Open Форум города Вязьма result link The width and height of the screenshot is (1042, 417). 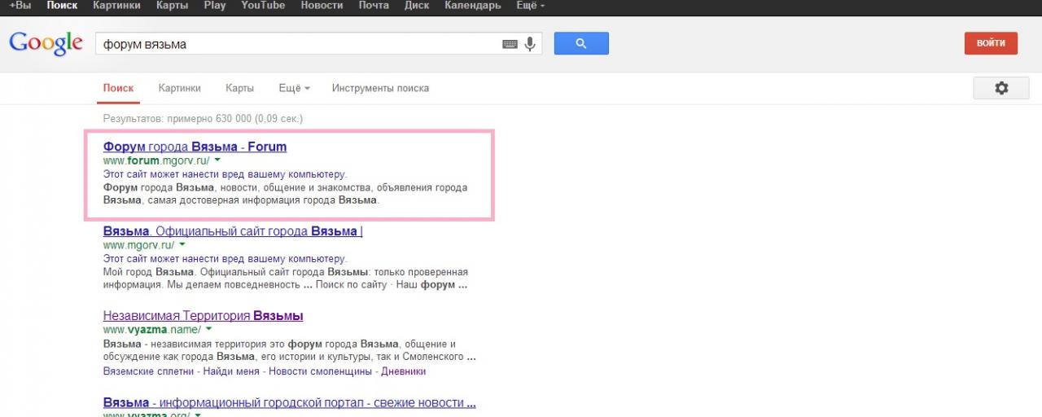pyautogui.click(x=195, y=147)
